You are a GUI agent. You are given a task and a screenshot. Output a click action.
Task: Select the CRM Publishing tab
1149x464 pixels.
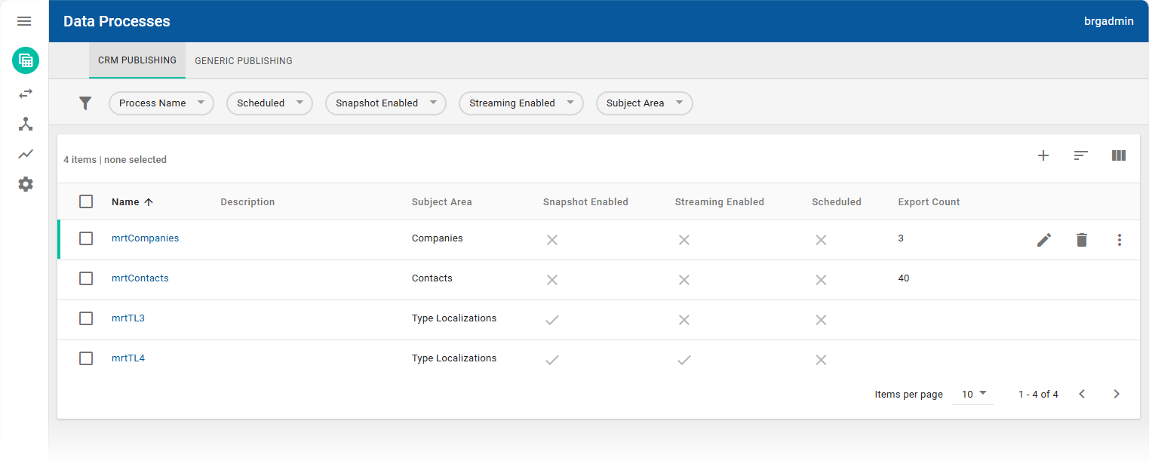tap(137, 60)
